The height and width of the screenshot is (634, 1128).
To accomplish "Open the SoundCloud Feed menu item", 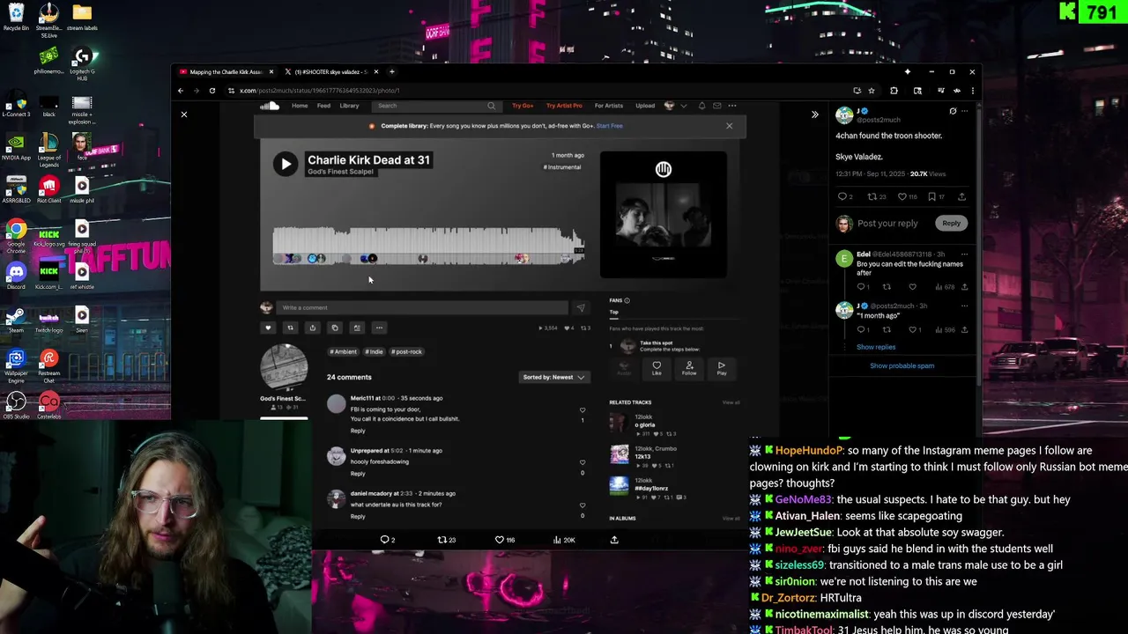I will click(323, 106).
